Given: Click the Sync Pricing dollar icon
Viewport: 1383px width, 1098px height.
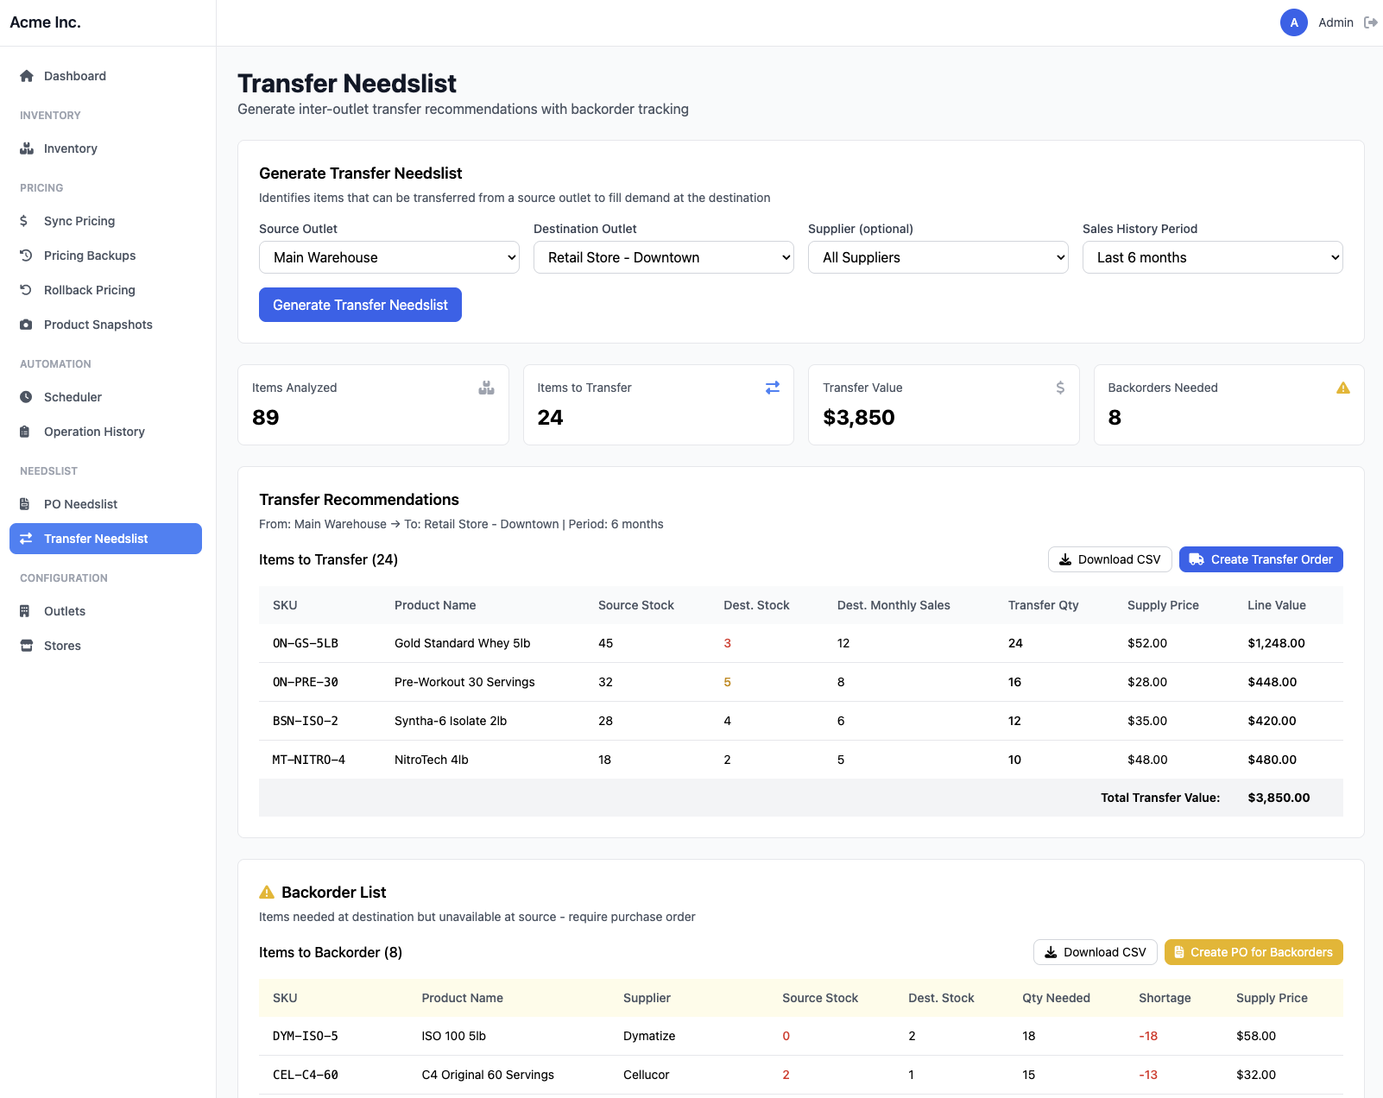Looking at the screenshot, I should (x=24, y=221).
